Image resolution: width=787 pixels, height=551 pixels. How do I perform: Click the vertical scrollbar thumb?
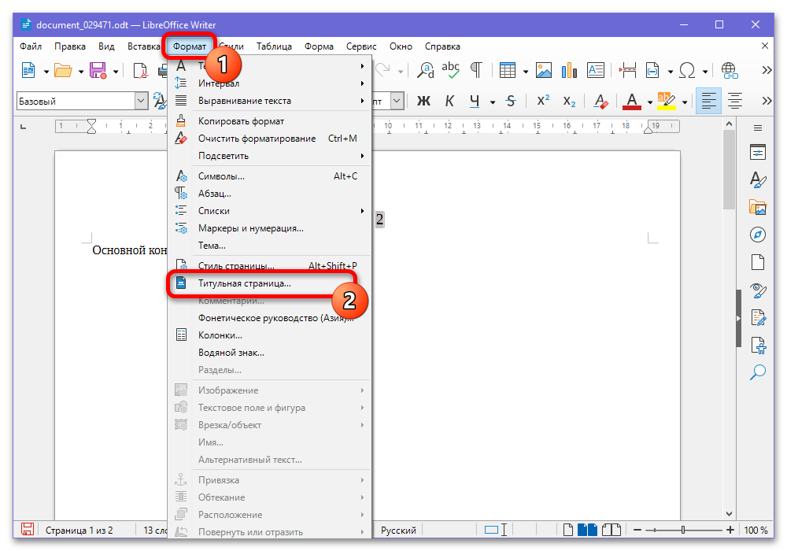pyautogui.click(x=729, y=169)
